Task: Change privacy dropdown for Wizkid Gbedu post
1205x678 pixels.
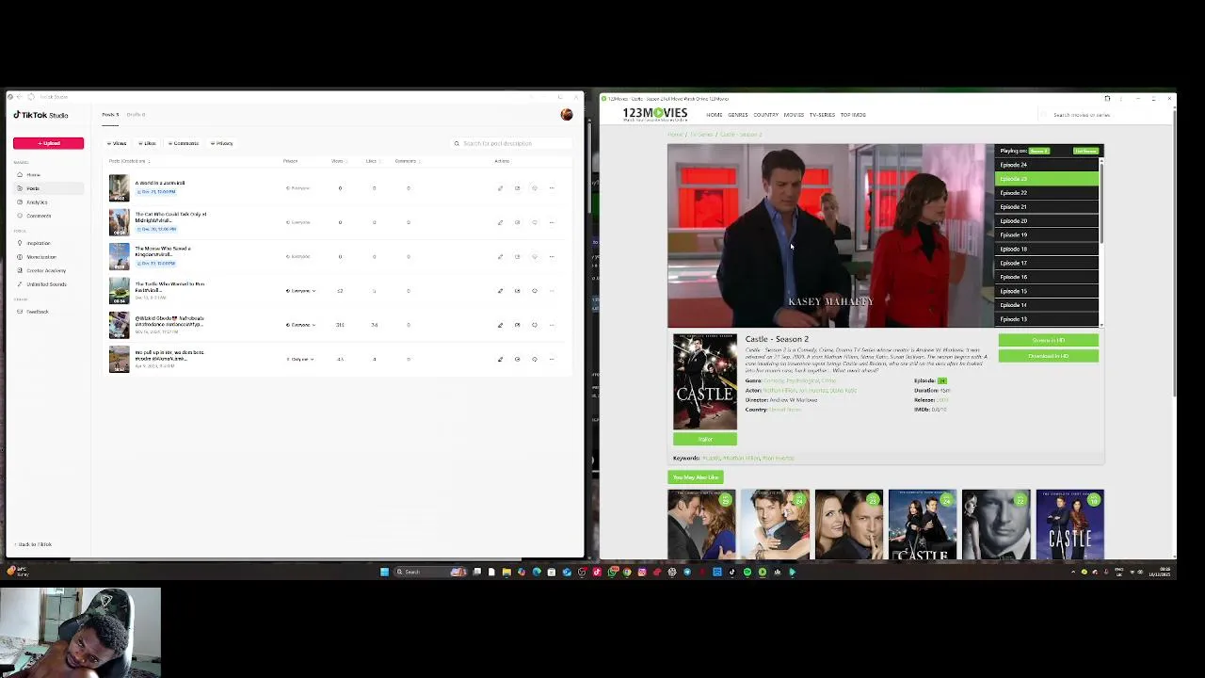Action: (300, 325)
